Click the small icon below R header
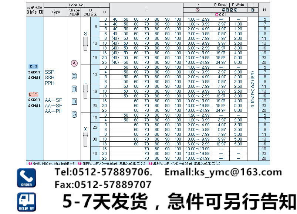Screen dimensions: 297x214 tap(253, 10)
